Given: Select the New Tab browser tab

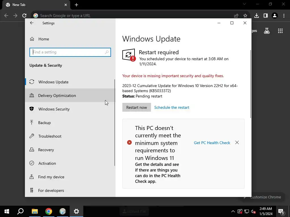Looking at the screenshot, I should (x=36, y=5).
